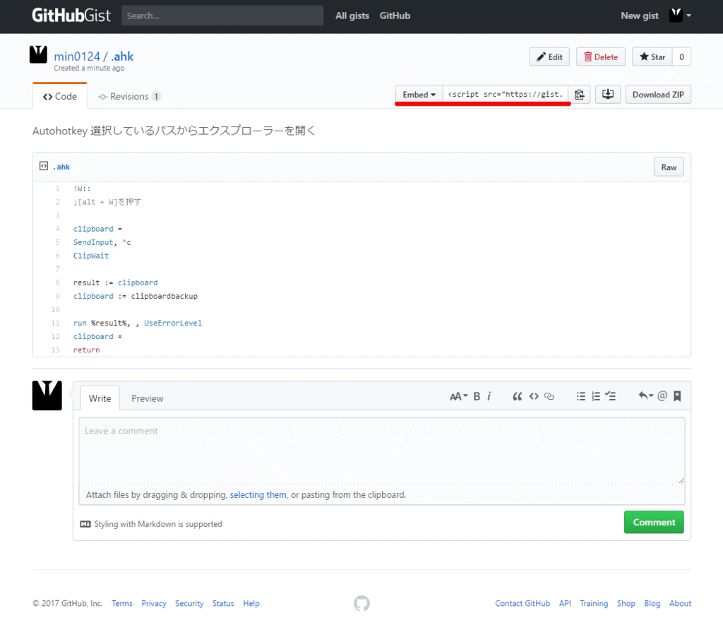Click the Autohotkey gist description text
The width and height of the screenshot is (723, 625).
coord(174,131)
